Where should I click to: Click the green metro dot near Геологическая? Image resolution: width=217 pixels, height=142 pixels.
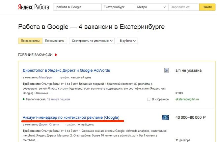[24, 99]
